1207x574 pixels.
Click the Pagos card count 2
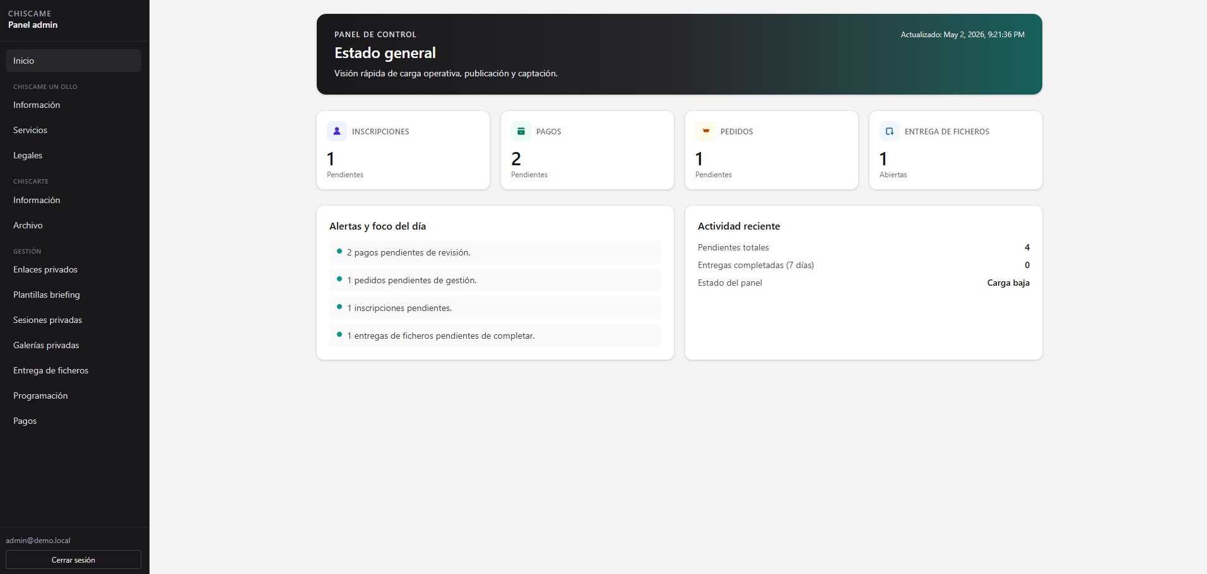coord(516,158)
